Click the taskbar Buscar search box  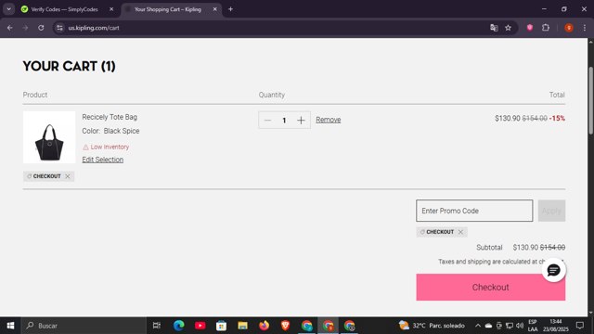pyautogui.click(x=84, y=326)
